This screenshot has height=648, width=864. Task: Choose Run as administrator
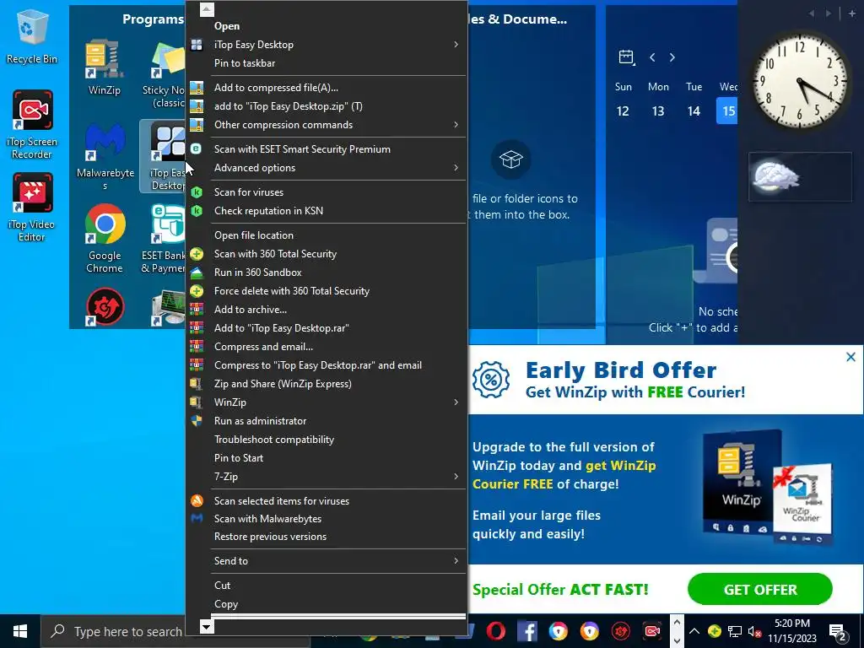(327, 421)
